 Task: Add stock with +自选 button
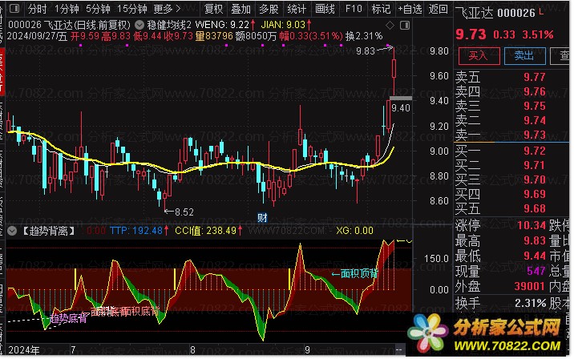coord(410,9)
